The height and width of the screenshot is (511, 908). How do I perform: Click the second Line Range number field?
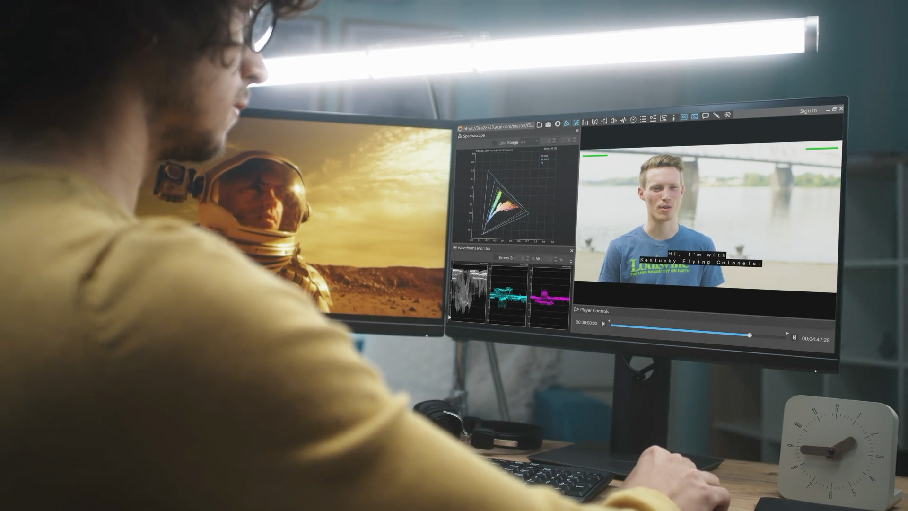click(x=569, y=140)
